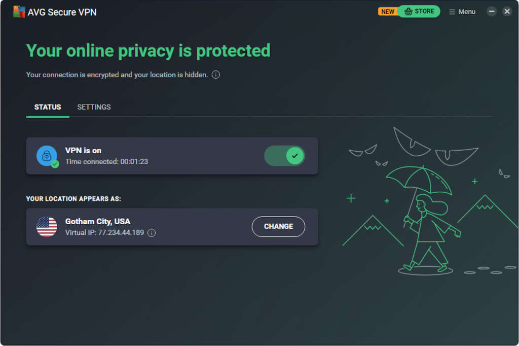The width and height of the screenshot is (519, 346).
Task: Click the info icon beside the encryption message
Action: pos(216,75)
